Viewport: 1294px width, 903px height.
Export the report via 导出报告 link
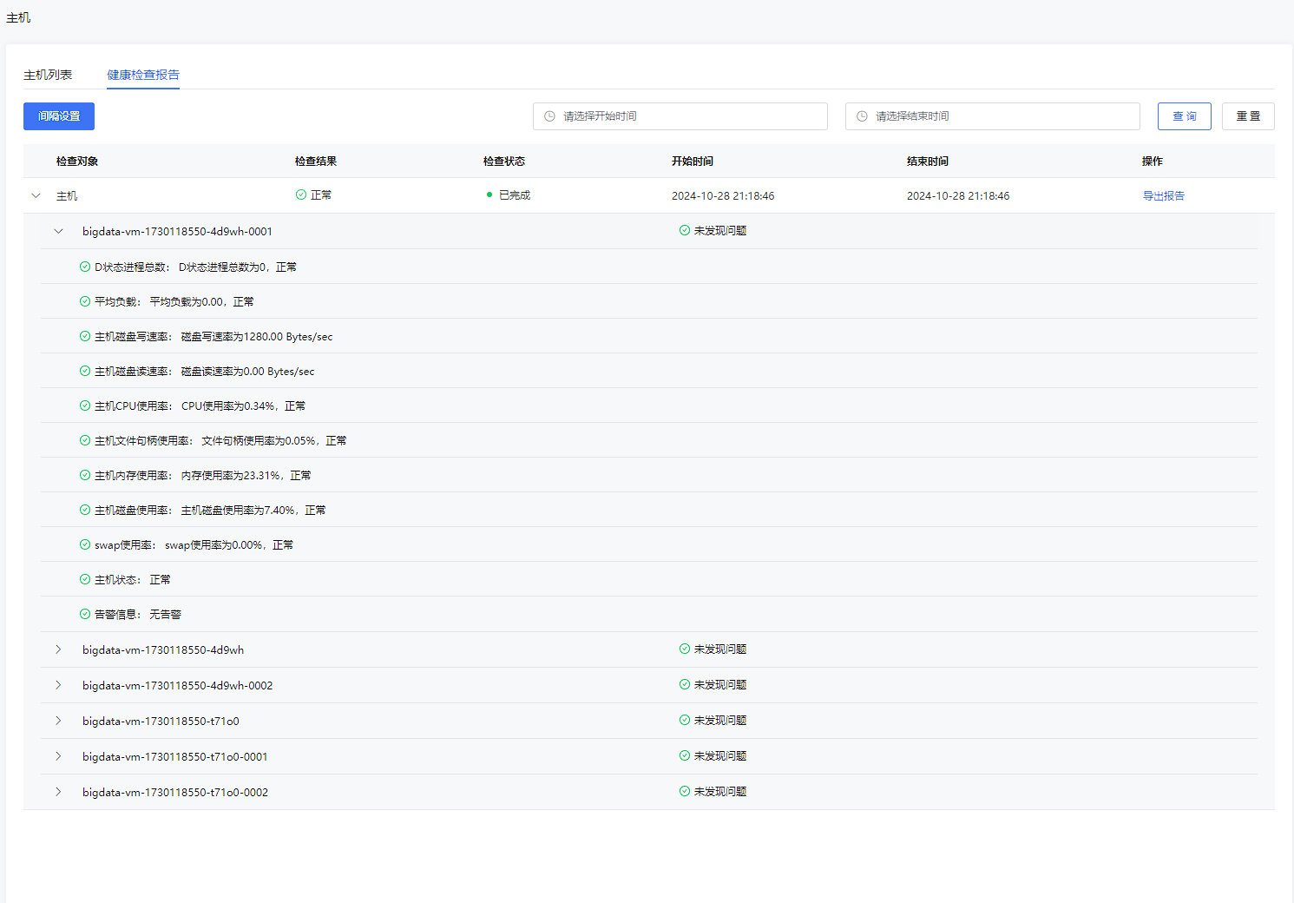[1164, 196]
